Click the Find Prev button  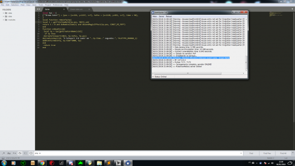267,153
